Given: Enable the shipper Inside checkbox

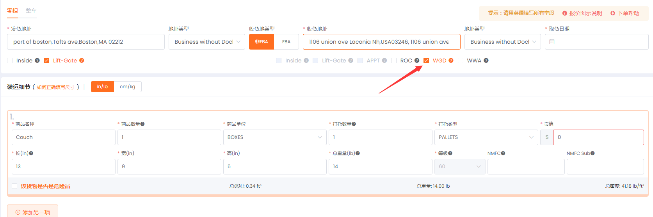Looking at the screenshot, I should pos(10,60).
